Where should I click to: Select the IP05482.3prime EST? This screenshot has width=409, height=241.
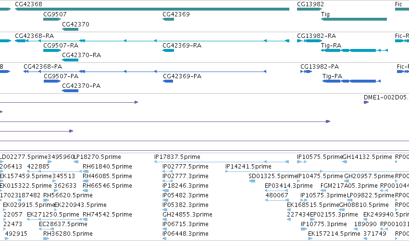164,200
